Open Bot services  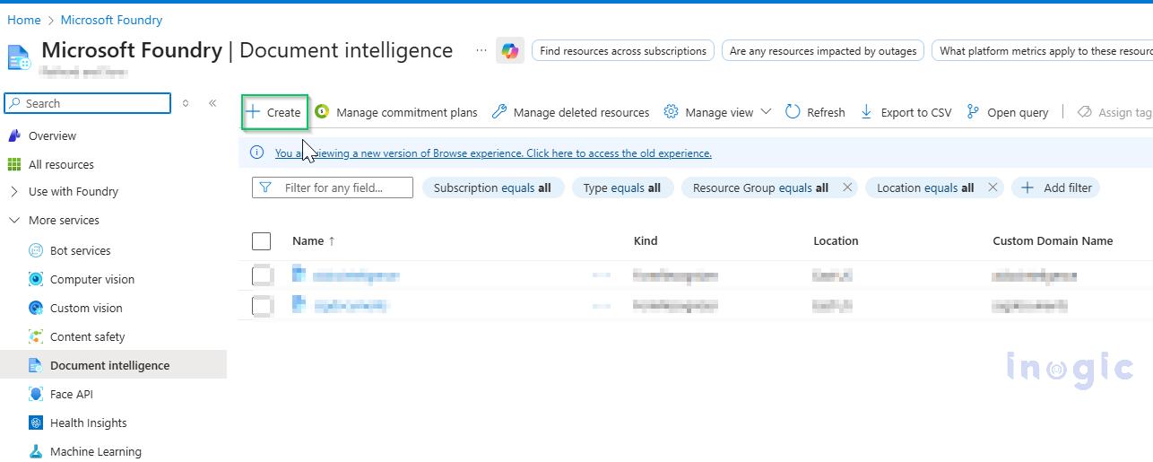(81, 251)
